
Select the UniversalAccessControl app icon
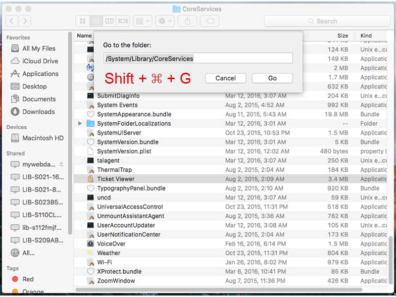[91, 207]
